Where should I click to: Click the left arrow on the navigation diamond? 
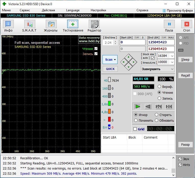pyautogui.click(x=123, y=62)
